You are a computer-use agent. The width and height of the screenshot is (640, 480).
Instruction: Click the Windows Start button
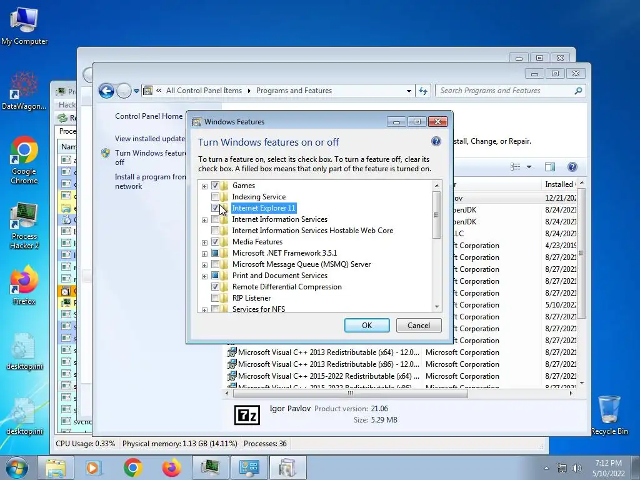17,467
